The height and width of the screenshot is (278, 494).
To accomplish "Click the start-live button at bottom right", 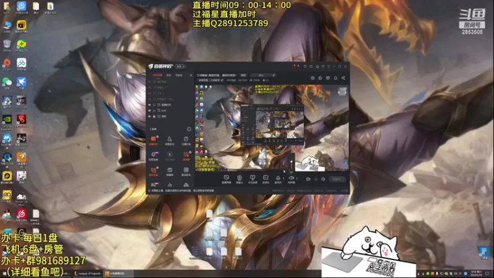I will tap(337, 179).
